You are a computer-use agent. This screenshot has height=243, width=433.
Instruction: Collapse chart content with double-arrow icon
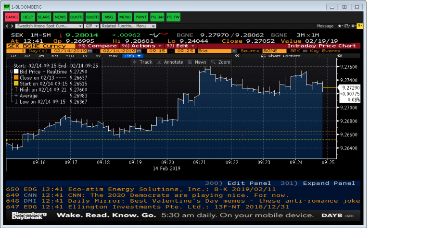click(x=237, y=56)
